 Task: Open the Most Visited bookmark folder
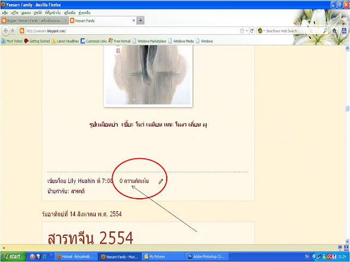pyautogui.click(x=12, y=41)
